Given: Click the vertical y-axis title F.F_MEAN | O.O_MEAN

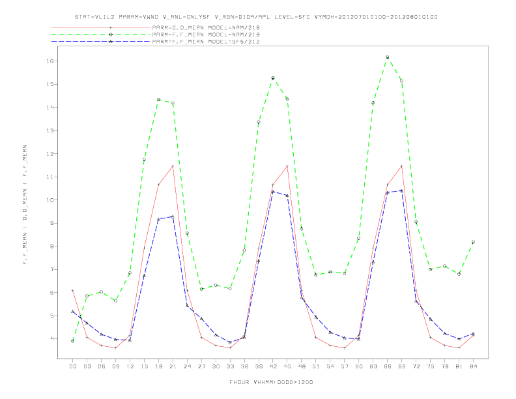Looking at the screenshot, I should tap(25, 205).
